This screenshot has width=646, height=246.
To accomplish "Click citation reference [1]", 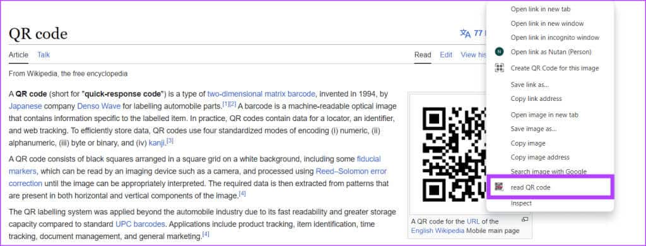I will pos(226,104).
